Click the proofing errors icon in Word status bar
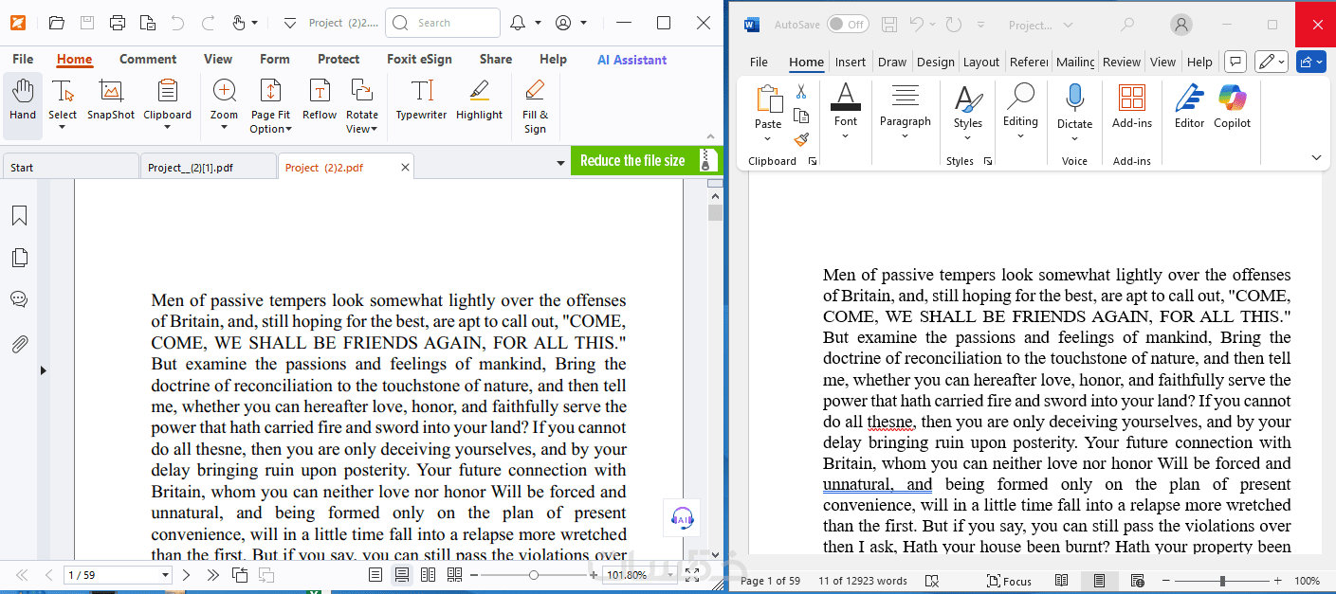Image resolution: width=1336 pixels, height=594 pixels. click(932, 581)
